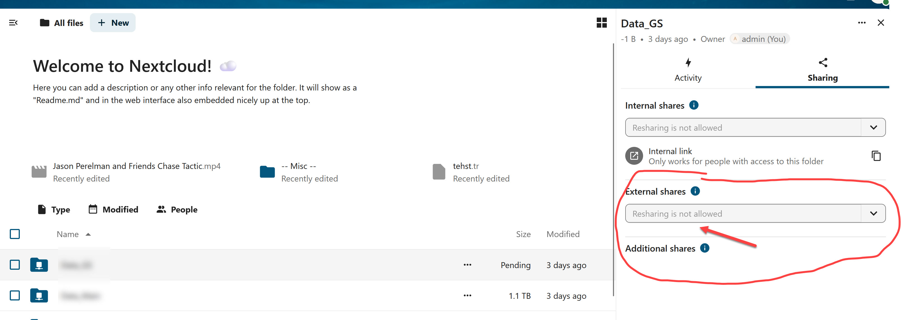Viewport: 901px width, 320px height.
Task: Click the admin (You) owner chip
Action: click(759, 39)
